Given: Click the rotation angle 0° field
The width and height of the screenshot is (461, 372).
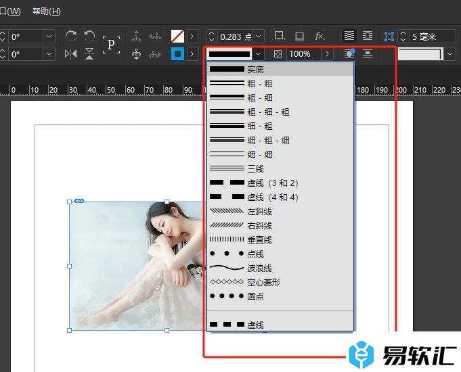Looking at the screenshot, I should 26,37.
